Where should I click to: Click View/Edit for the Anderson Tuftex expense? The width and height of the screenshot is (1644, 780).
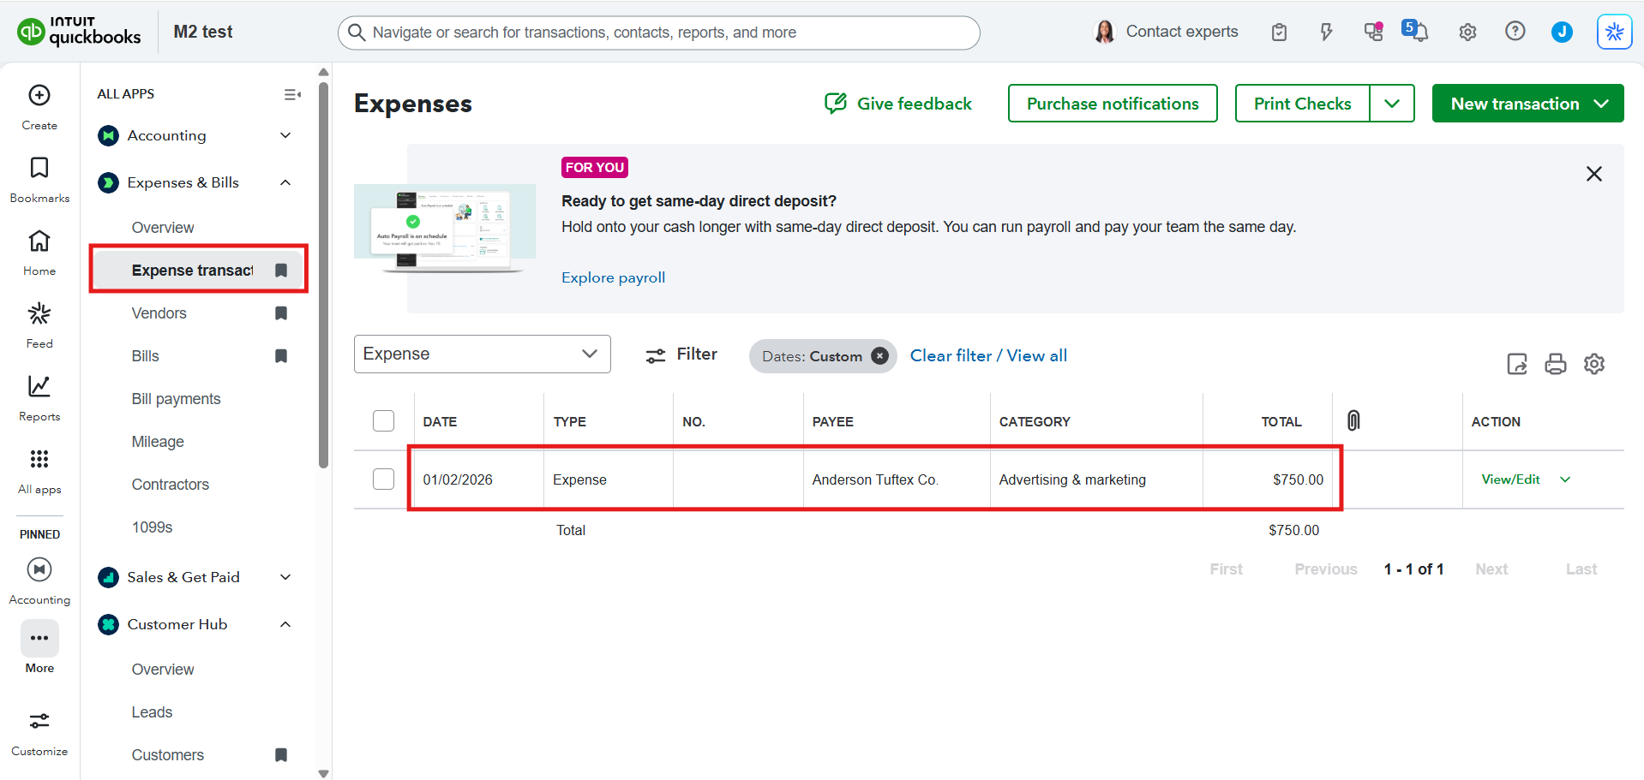click(1510, 479)
